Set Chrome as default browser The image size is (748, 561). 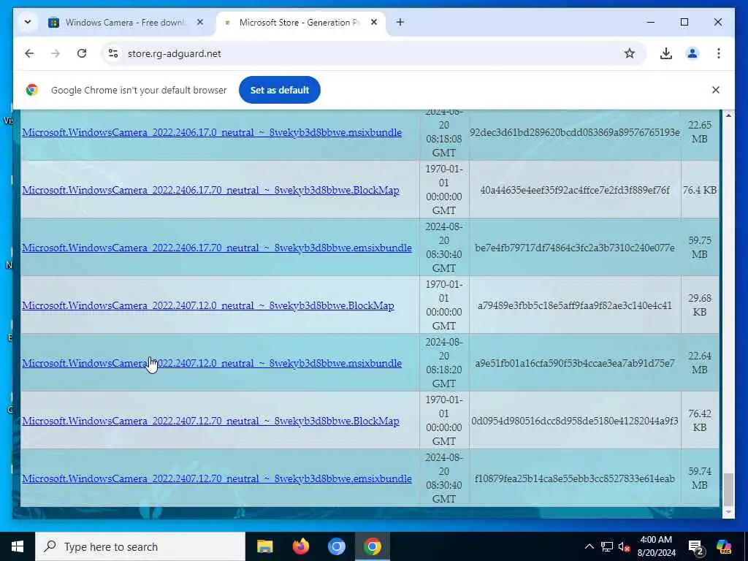[x=280, y=90]
